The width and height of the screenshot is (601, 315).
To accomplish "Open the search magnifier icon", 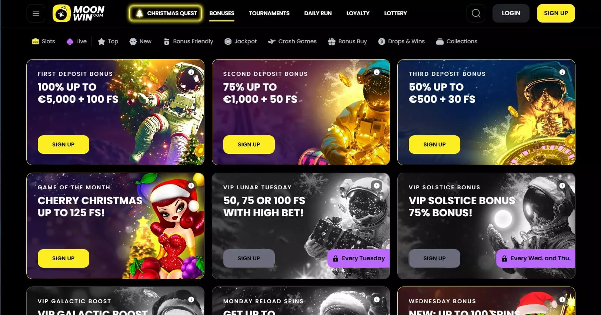I will pyautogui.click(x=476, y=13).
